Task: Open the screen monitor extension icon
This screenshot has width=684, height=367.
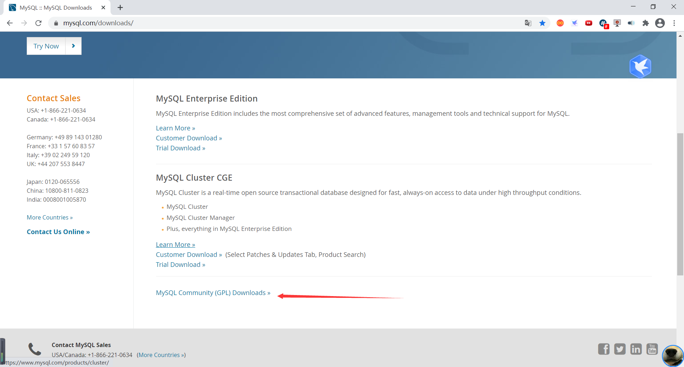Action: 617,23
